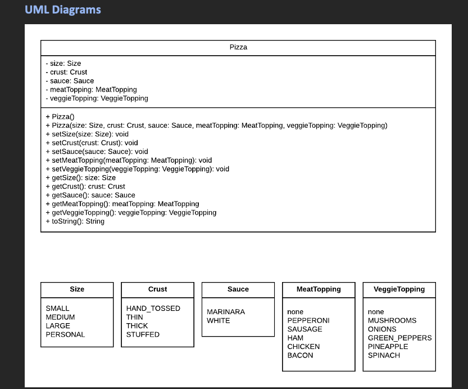Select MUSHROOMS in the VeggieTopping box
The width and height of the screenshot is (468, 389).
392,320
